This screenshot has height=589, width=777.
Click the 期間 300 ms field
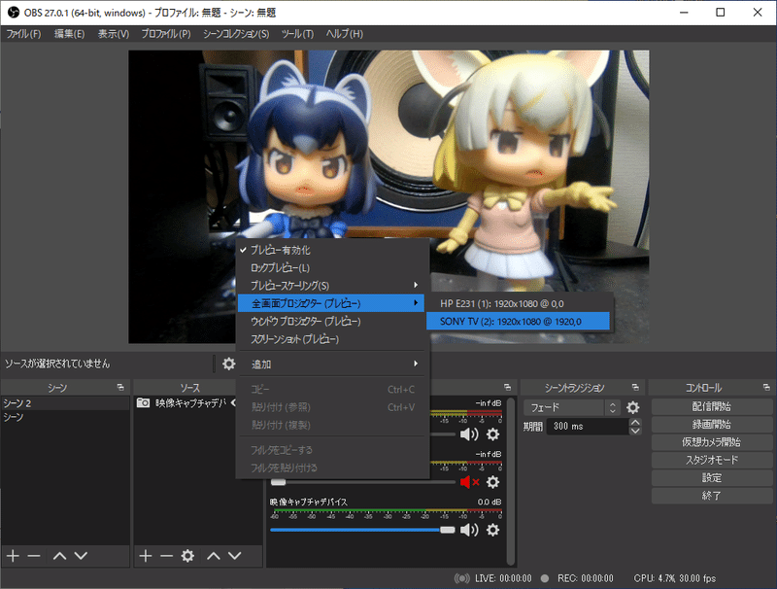coord(588,427)
